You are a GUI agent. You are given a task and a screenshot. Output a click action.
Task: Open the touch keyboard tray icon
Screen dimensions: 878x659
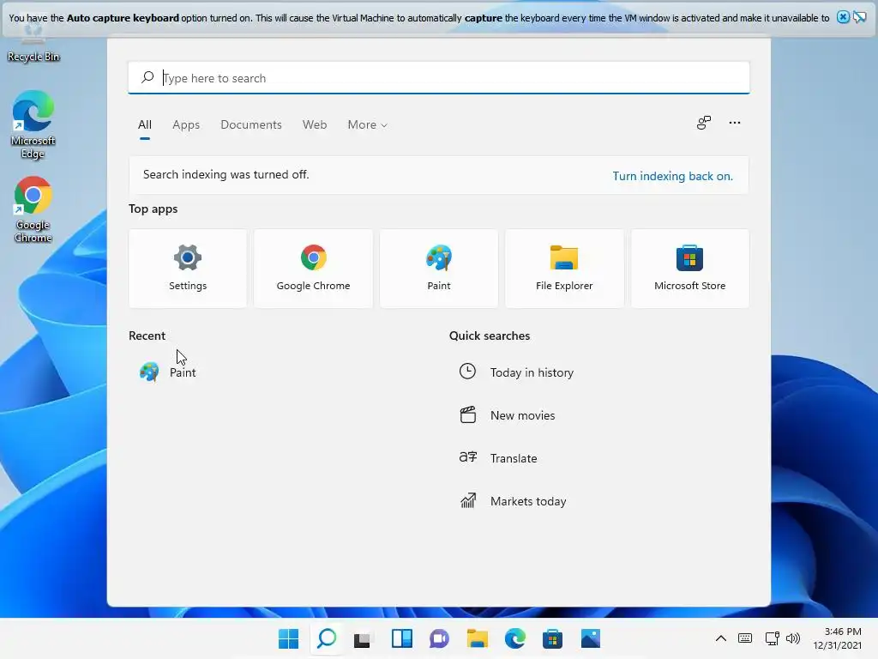pyautogui.click(x=745, y=638)
